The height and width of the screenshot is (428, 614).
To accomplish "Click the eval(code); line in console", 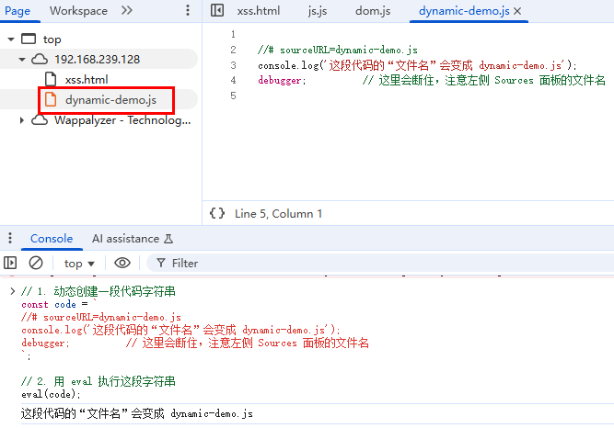I will pyautogui.click(x=51, y=394).
